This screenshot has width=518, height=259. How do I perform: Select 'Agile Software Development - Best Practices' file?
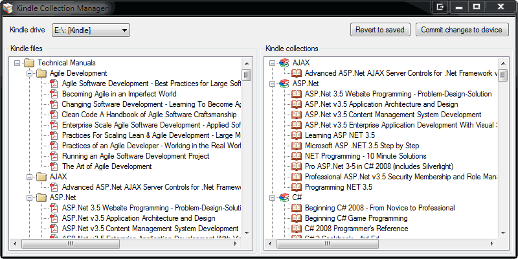coord(152,84)
